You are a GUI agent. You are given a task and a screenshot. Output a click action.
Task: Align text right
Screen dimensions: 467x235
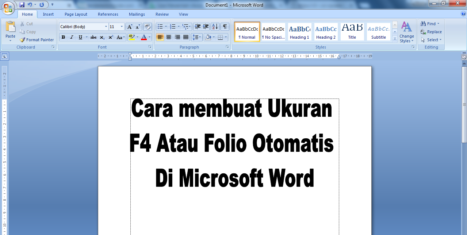coord(177,37)
